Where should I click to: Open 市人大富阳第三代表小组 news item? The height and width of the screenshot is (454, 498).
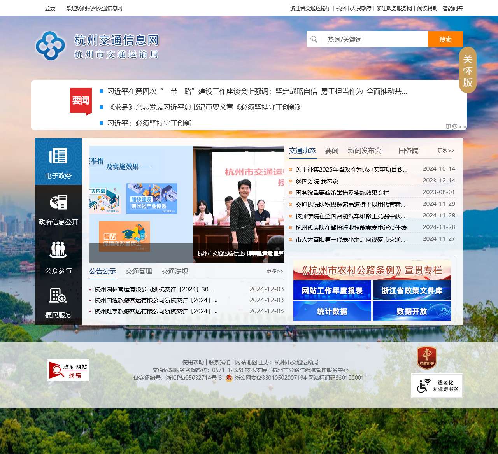click(x=351, y=239)
